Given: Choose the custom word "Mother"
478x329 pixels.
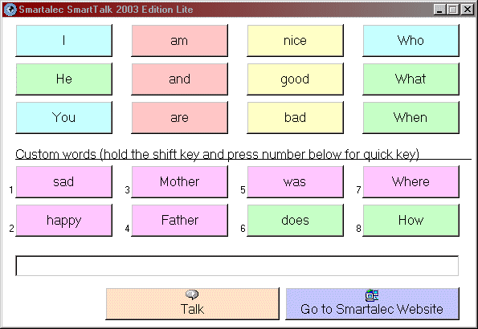Looking at the screenshot, I should (180, 182).
